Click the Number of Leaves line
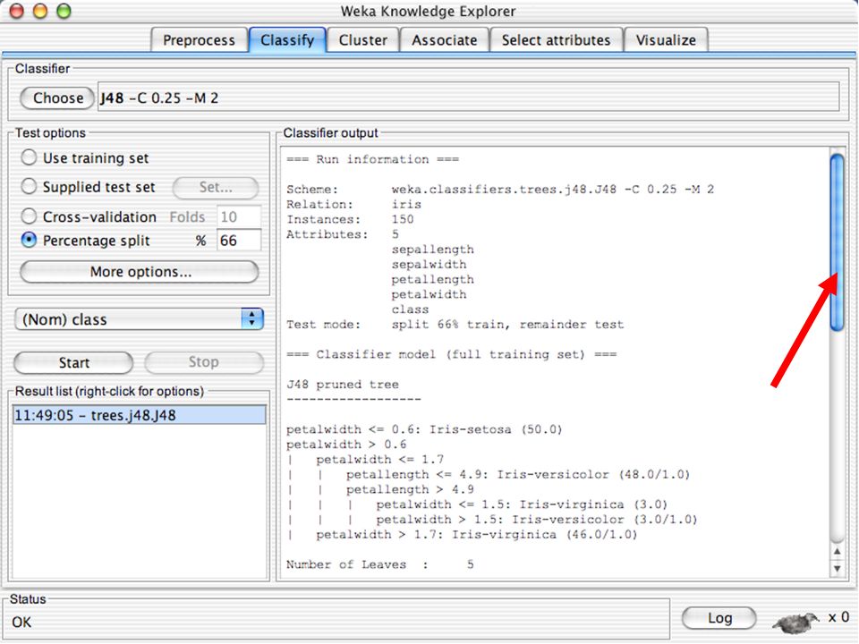859x644 pixels. (x=379, y=564)
